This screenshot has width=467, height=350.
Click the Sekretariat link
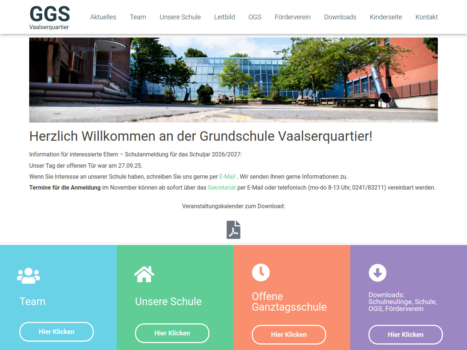pyautogui.click(x=222, y=187)
